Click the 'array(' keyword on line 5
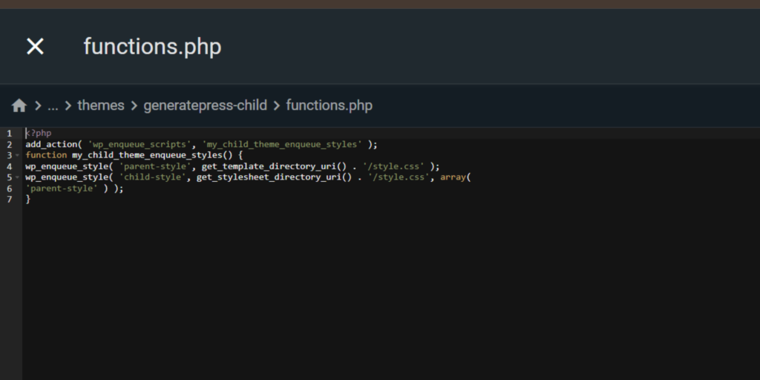 456,177
